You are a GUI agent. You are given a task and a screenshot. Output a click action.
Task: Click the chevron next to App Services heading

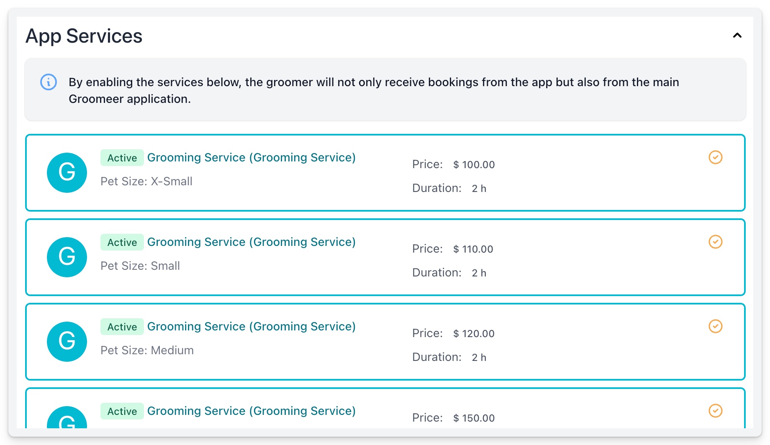pos(737,36)
